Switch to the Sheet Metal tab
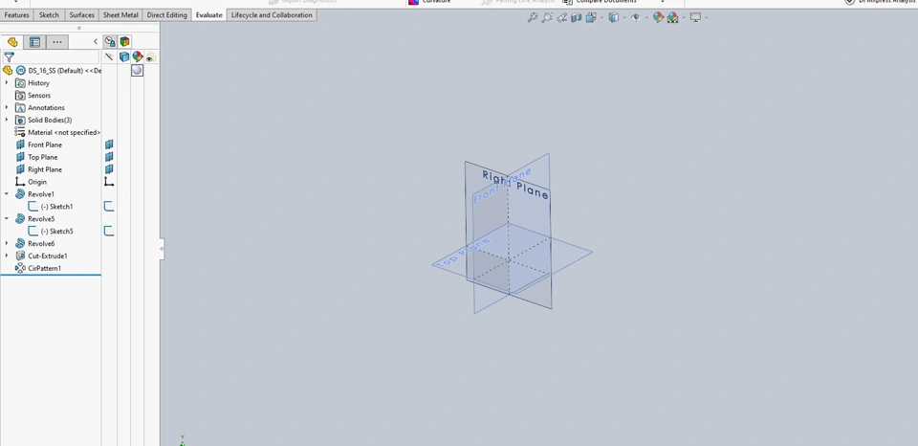The image size is (918, 446). click(120, 15)
